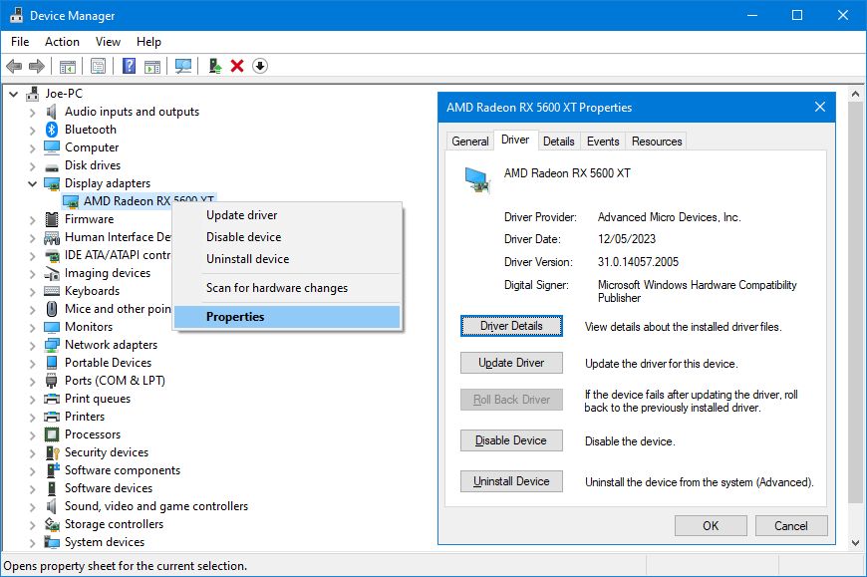Select Properties in the context menu
The width and height of the screenshot is (867, 577).
coord(287,317)
